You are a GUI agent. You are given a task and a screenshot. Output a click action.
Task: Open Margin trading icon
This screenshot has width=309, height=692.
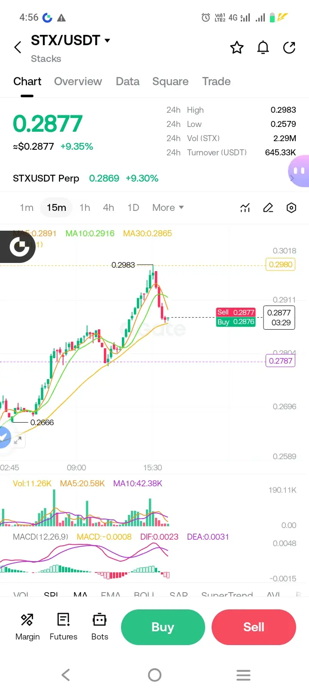(27, 627)
